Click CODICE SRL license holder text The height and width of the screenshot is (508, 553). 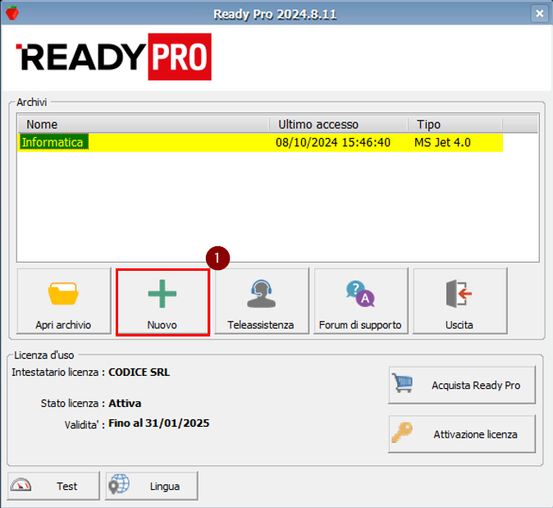click(x=139, y=373)
